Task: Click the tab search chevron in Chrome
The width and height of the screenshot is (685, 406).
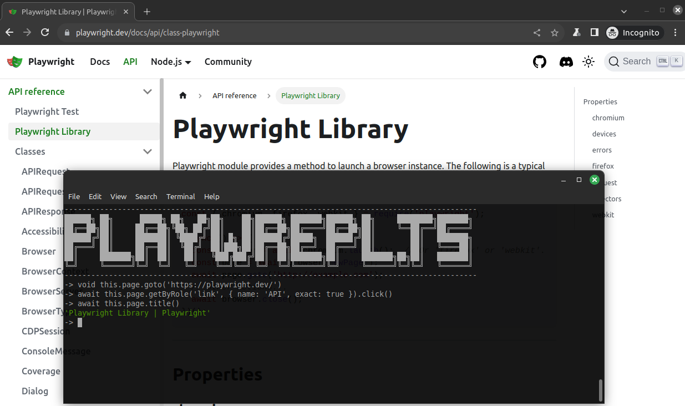Action: point(625,11)
